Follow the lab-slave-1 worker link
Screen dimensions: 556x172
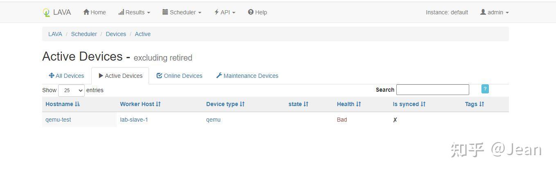[x=134, y=120]
